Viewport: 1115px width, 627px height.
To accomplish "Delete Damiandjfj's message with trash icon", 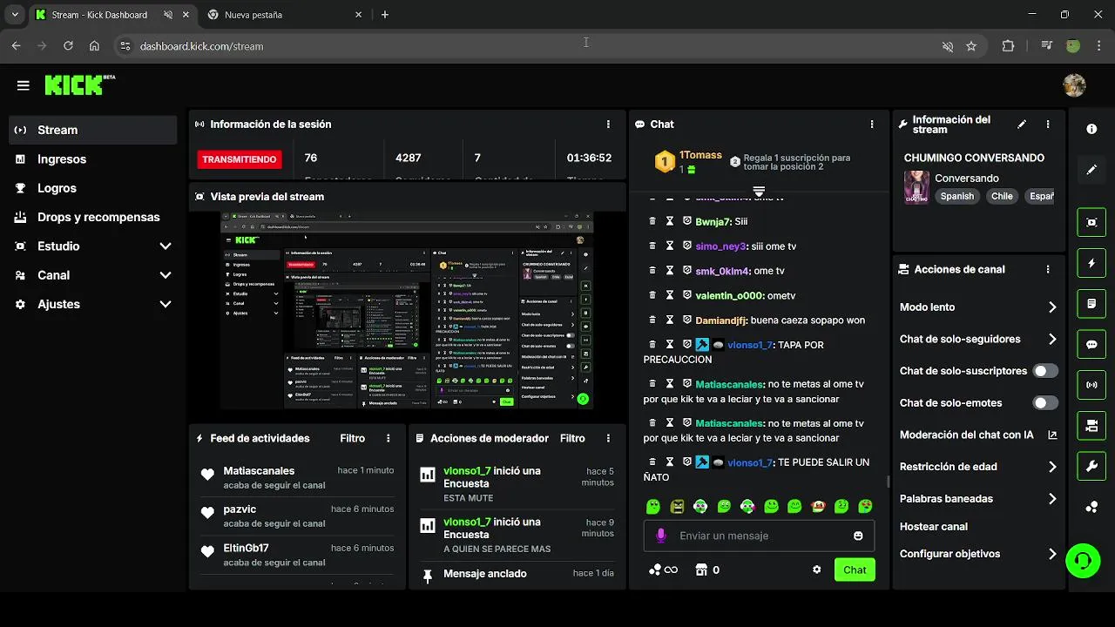I will click(652, 320).
